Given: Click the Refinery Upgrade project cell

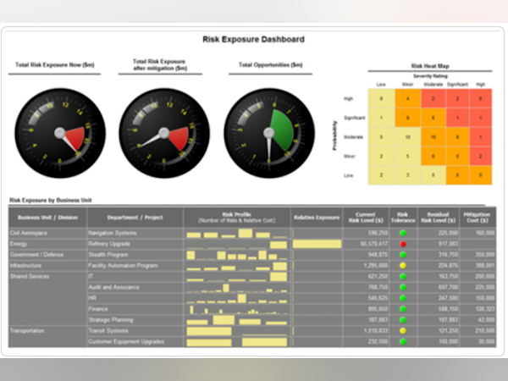Looking at the screenshot, I should (135, 244).
